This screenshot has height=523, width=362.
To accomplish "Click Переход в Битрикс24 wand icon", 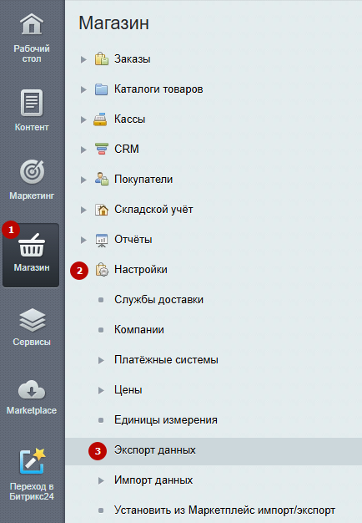I will [x=33, y=461].
